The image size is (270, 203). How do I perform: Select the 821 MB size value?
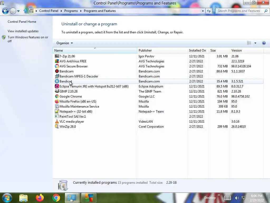click(223, 91)
